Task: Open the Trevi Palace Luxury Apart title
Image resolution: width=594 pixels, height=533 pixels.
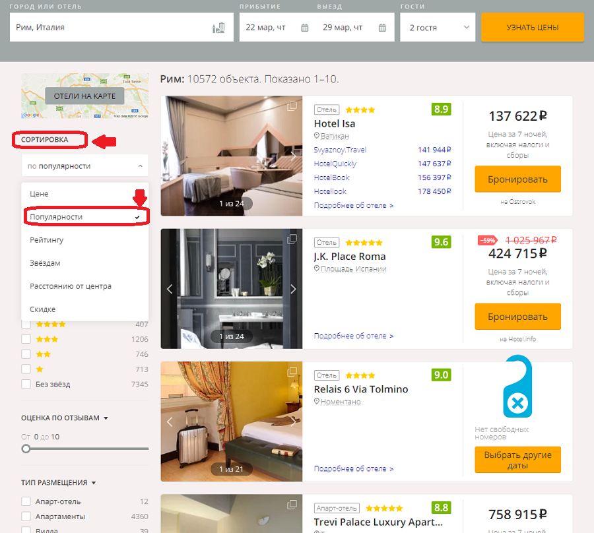Action: pos(378,522)
